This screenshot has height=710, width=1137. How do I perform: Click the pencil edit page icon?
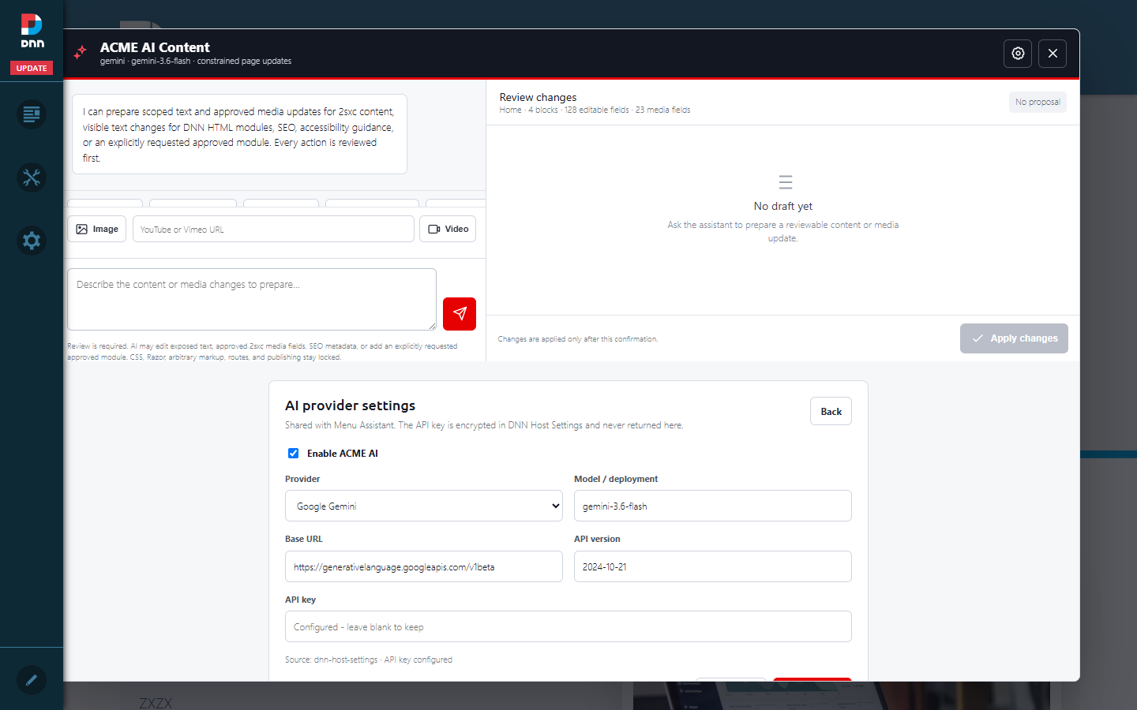(32, 680)
